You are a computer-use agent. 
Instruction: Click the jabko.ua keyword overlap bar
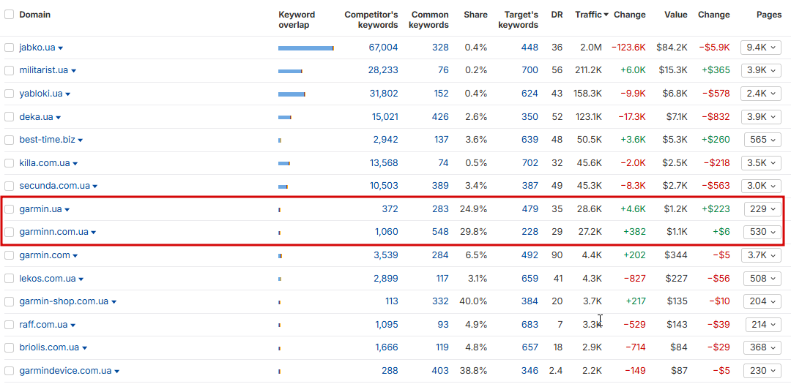[305, 48]
